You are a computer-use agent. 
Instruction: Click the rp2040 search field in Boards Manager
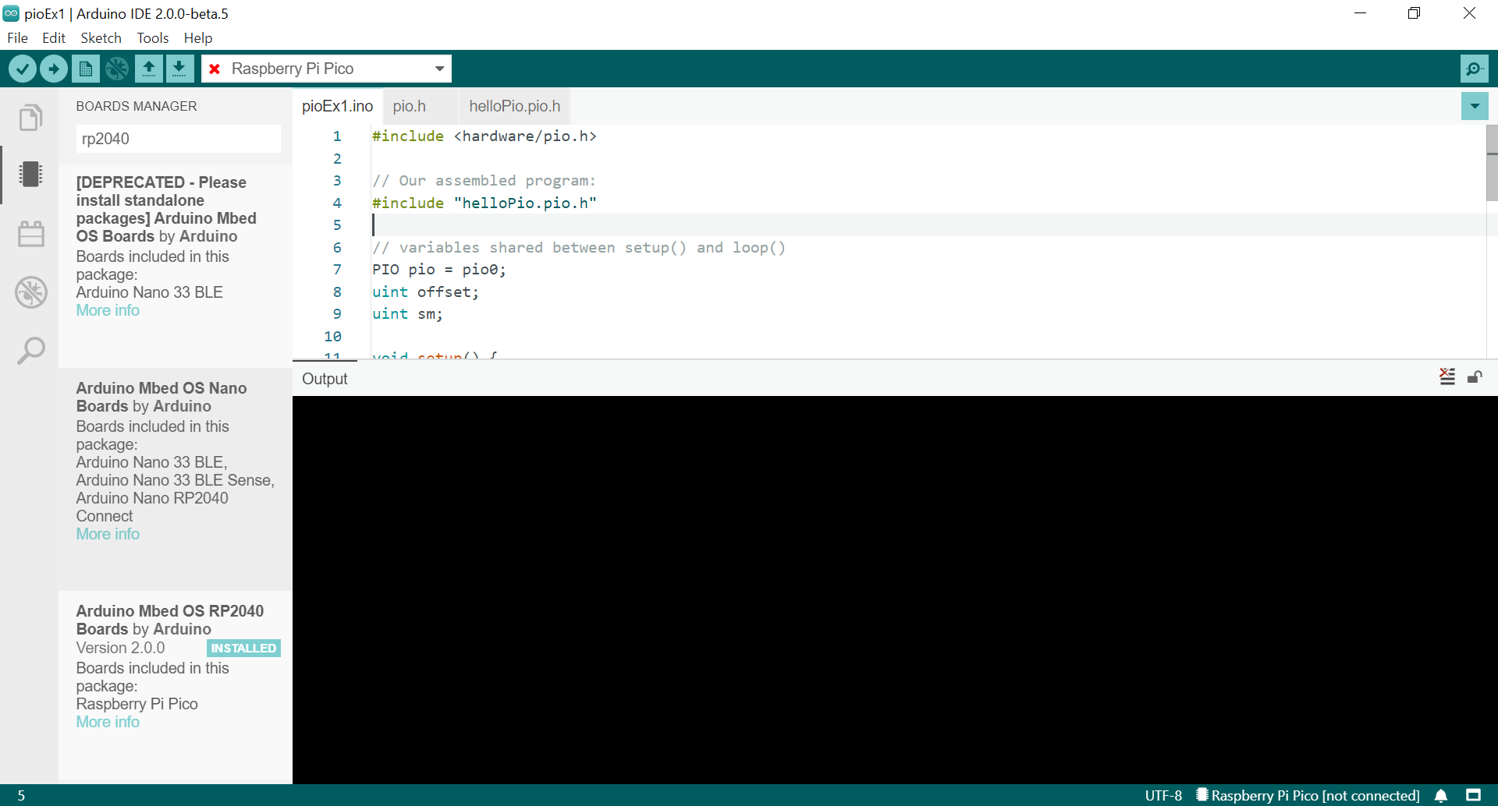tap(178, 138)
